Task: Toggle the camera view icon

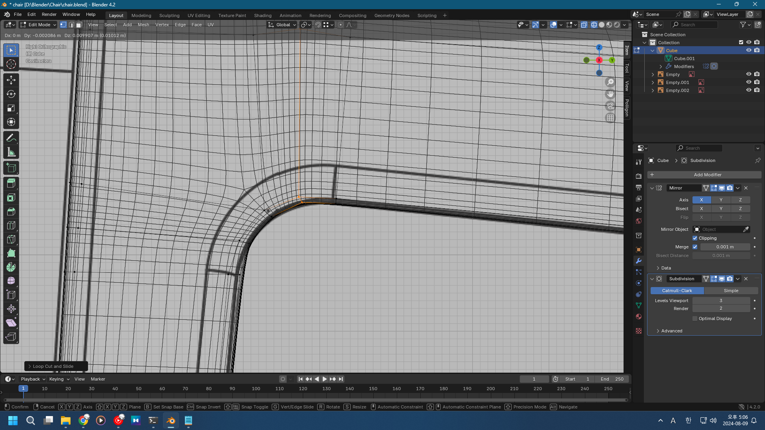Action: coord(610,106)
